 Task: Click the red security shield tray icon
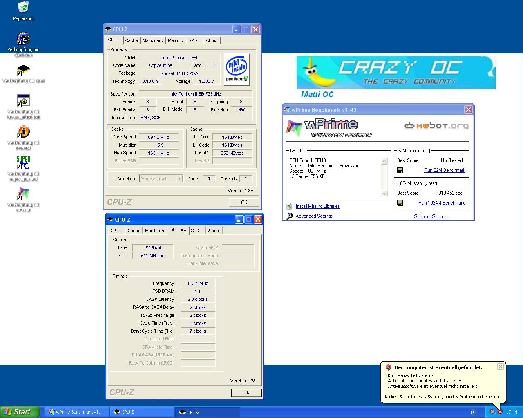[x=500, y=412]
